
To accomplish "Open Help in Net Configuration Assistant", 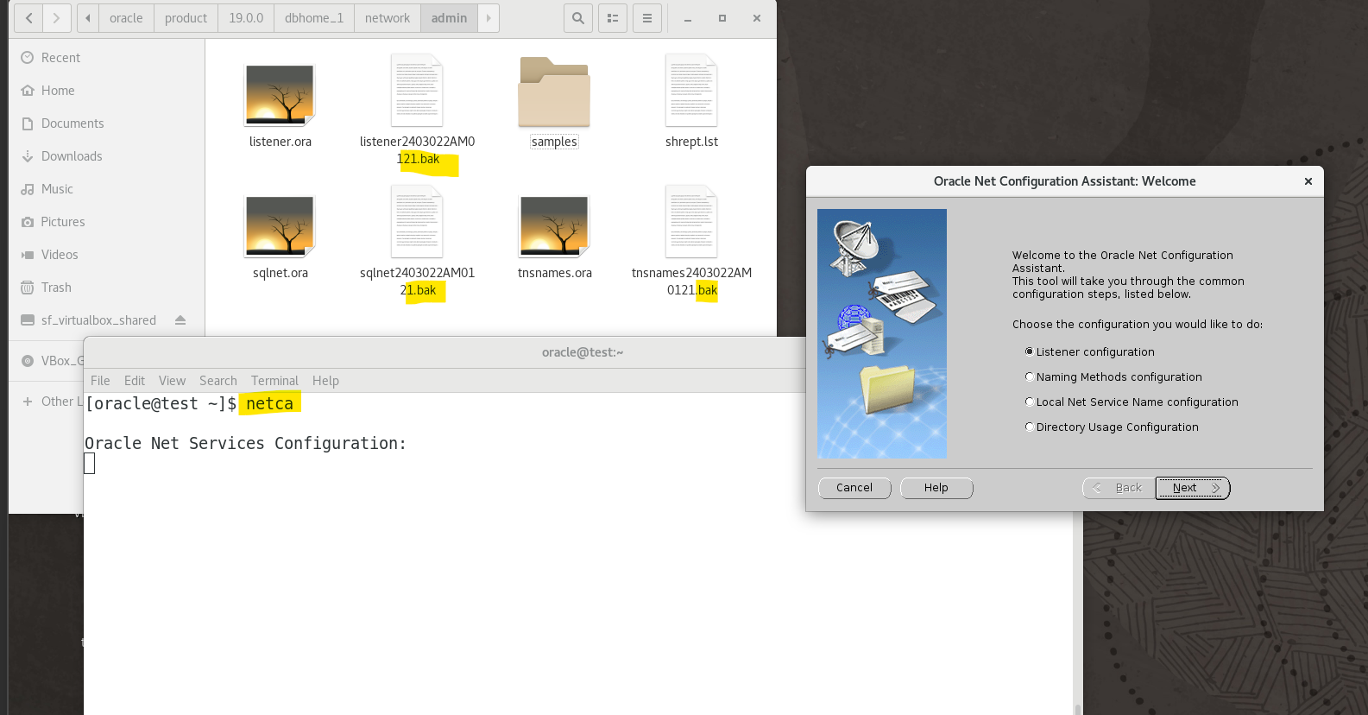I will coord(936,488).
